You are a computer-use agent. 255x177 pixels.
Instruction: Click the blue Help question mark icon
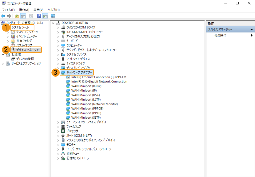click(39, 16)
